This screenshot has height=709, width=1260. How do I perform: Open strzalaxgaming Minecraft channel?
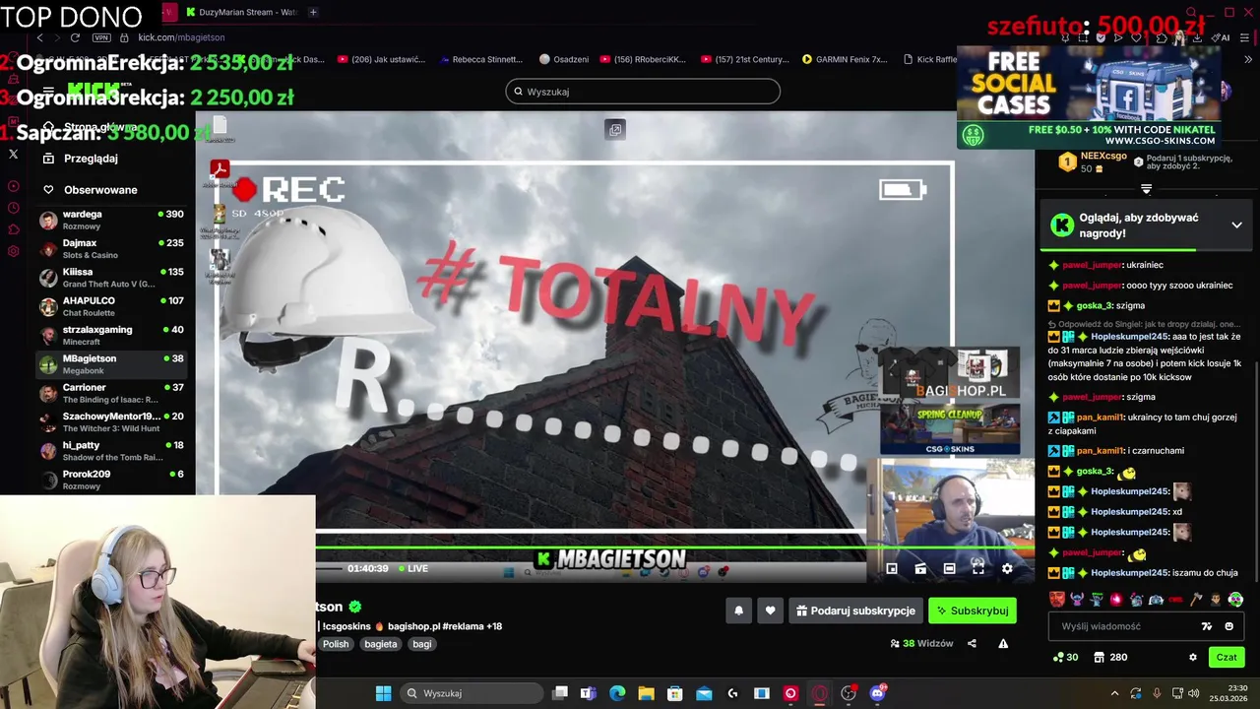click(112, 335)
